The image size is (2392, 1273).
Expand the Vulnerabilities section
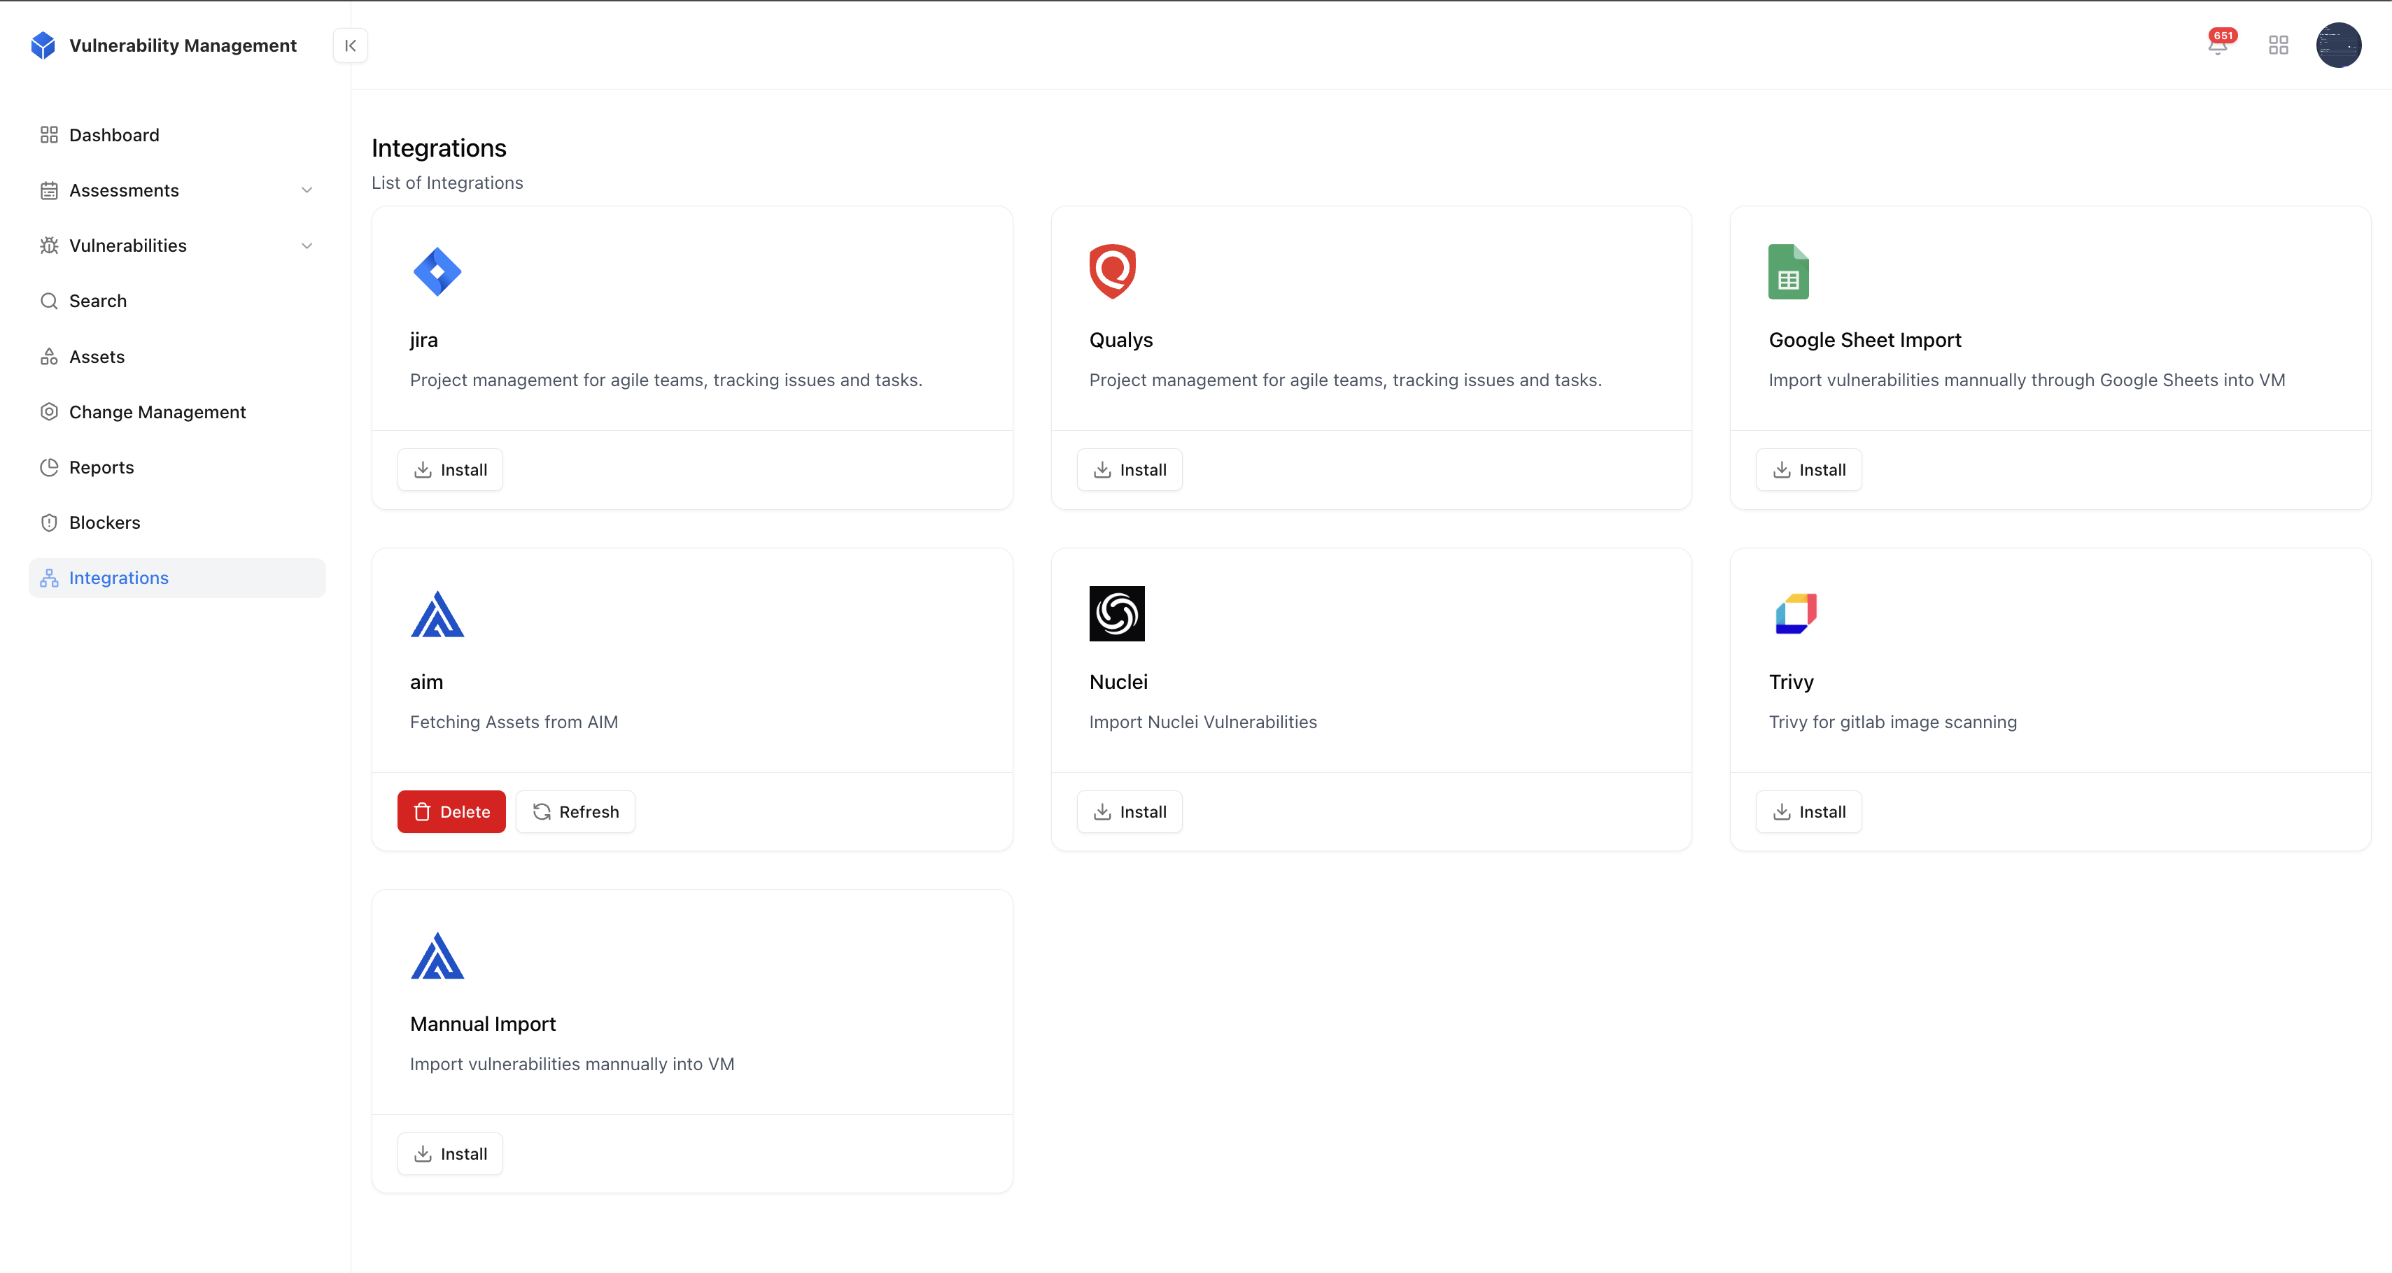click(x=307, y=245)
